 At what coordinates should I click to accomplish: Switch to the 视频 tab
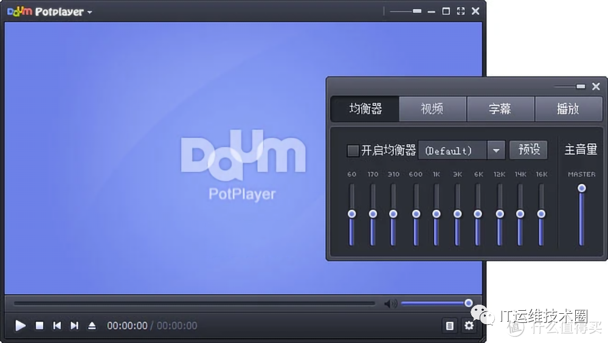pos(432,109)
